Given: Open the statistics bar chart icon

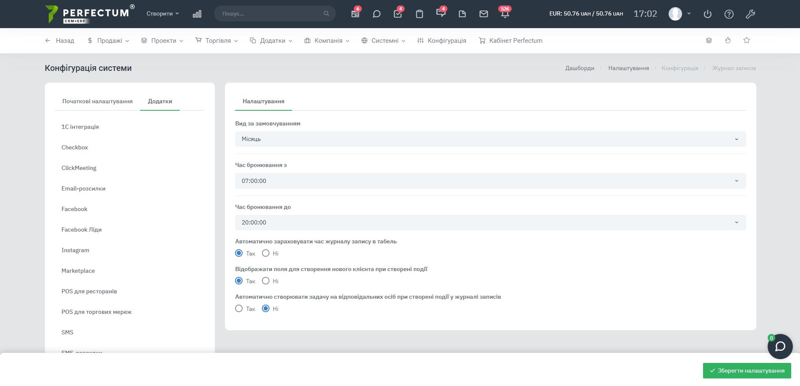Looking at the screenshot, I should (x=197, y=14).
